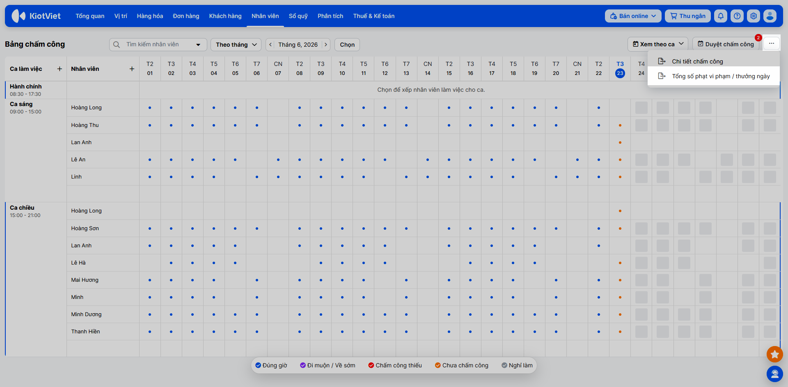The width and height of the screenshot is (788, 387).
Task: Open the Vị trí menu
Action: 121,16
